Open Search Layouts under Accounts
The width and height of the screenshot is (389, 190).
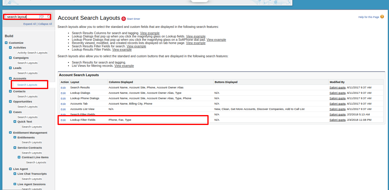[x=27, y=85]
